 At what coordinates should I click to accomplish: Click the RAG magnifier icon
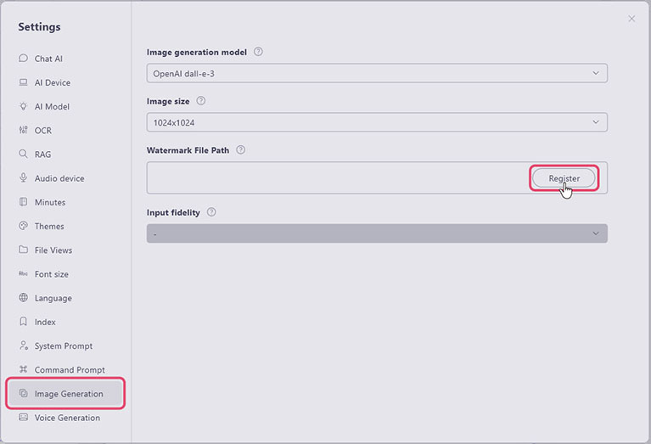pos(23,155)
